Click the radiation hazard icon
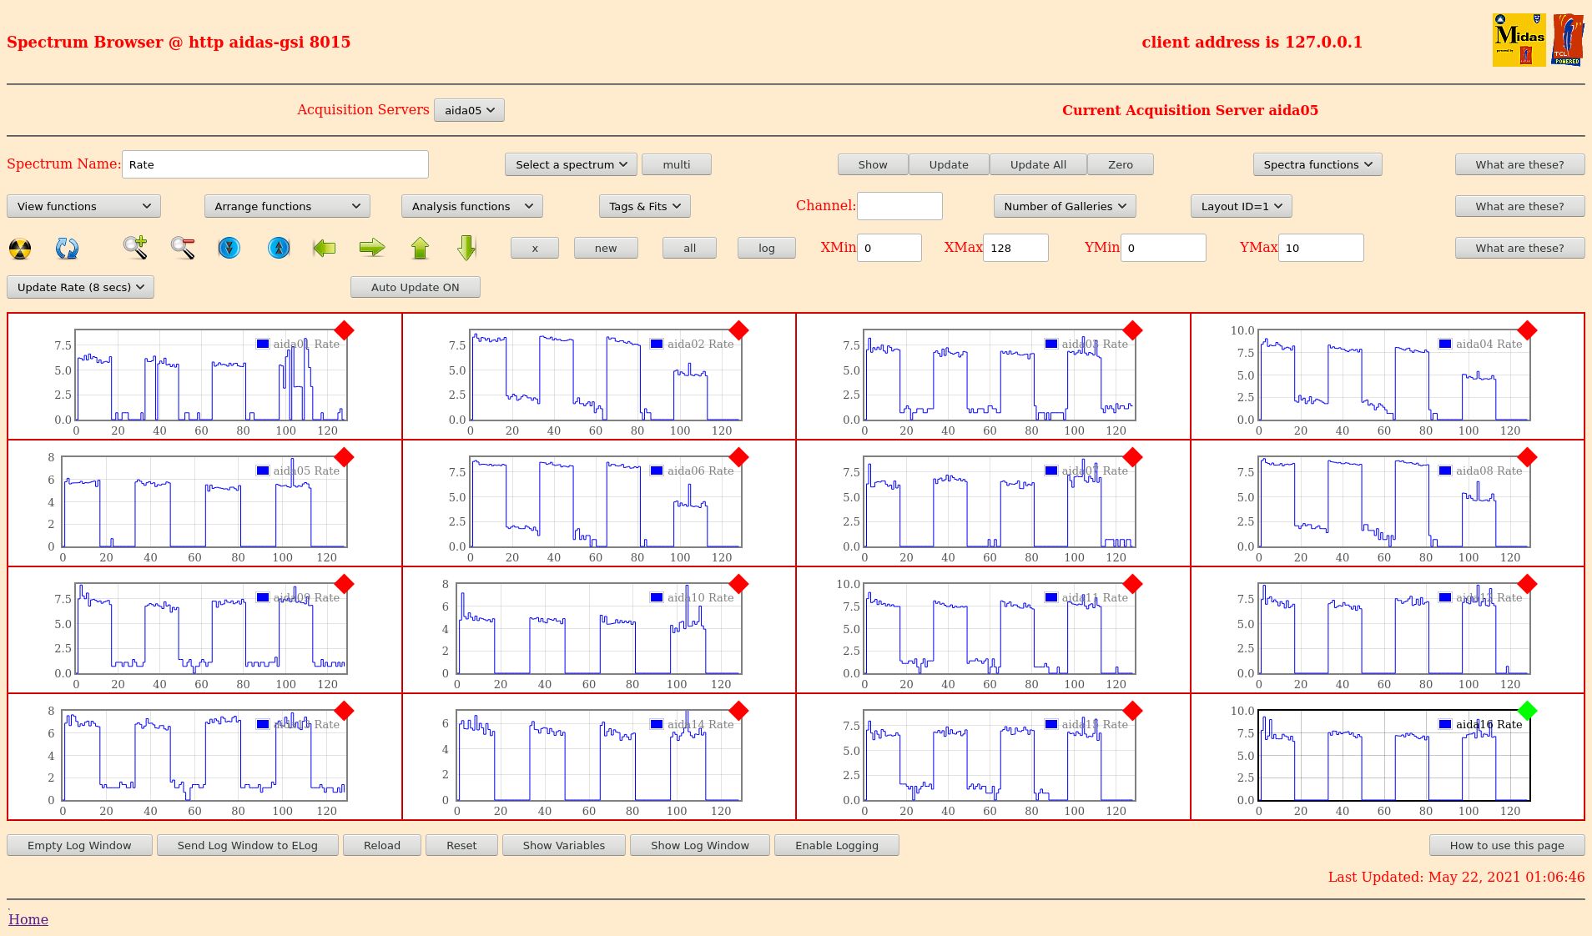The height and width of the screenshot is (936, 1592). 20,249
